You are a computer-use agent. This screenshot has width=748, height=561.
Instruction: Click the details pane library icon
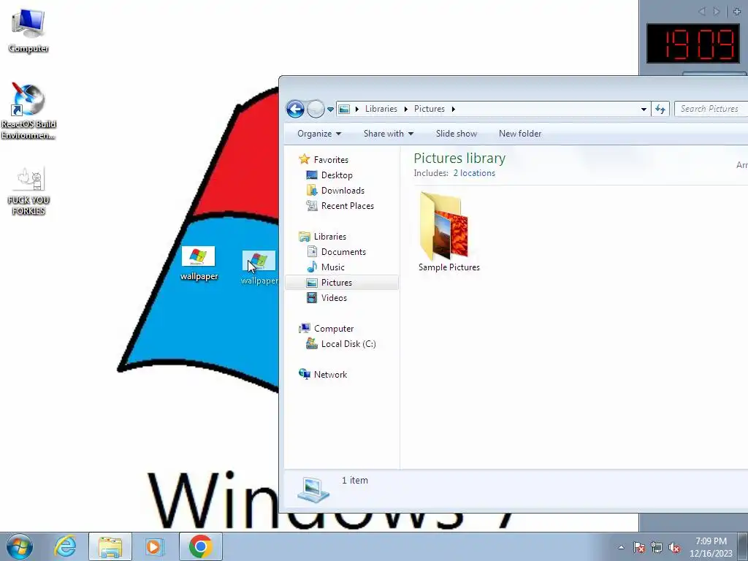313,490
